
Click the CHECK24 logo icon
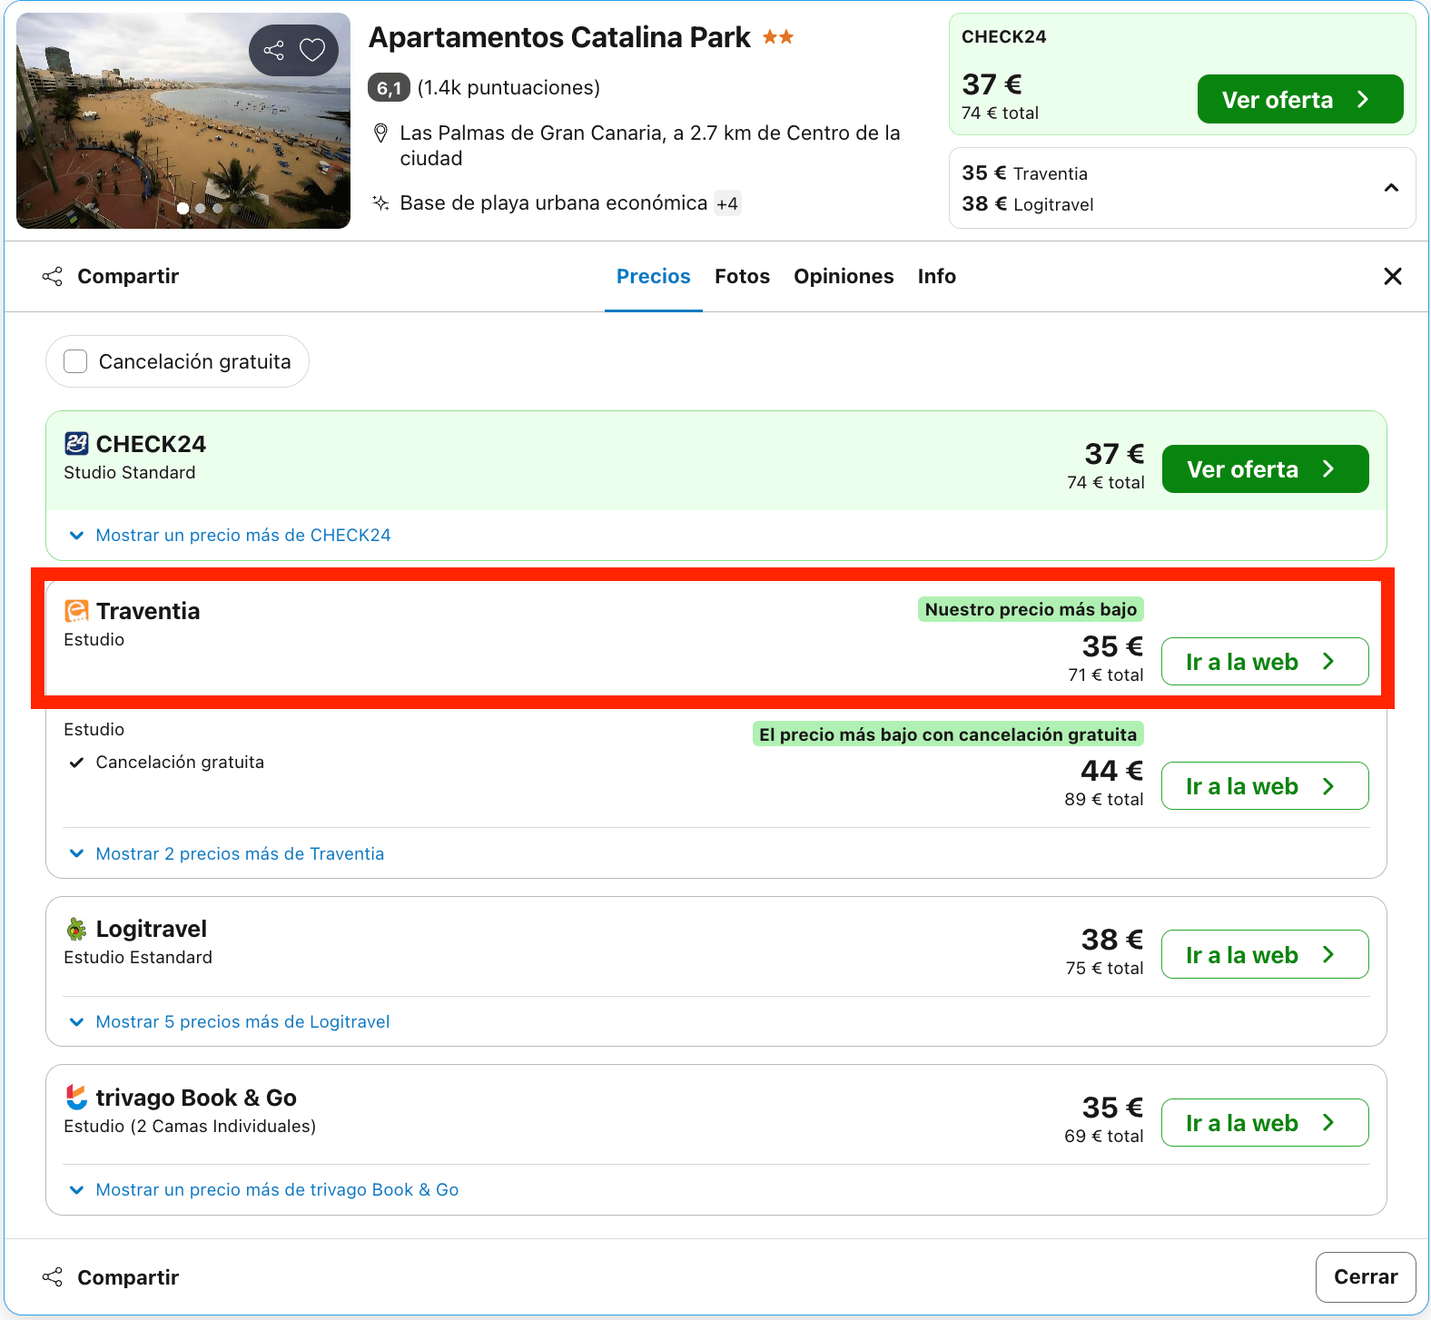click(x=76, y=444)
